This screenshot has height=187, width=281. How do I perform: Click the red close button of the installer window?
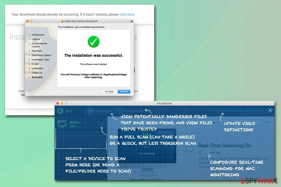[x=27, y=21]
